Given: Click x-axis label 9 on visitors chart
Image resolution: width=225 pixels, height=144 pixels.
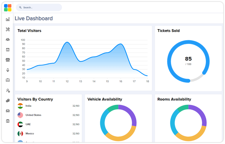Looking at the screenshot, I should [27, 82].
